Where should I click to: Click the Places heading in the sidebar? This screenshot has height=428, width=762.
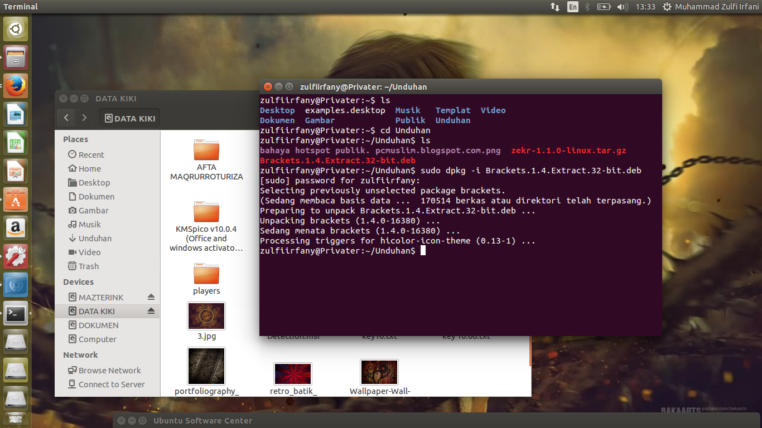point(75,139)
